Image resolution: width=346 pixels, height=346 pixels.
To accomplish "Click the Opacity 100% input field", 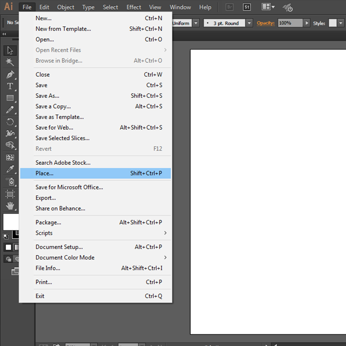I will pyautogui.click(x=290, y=23).
